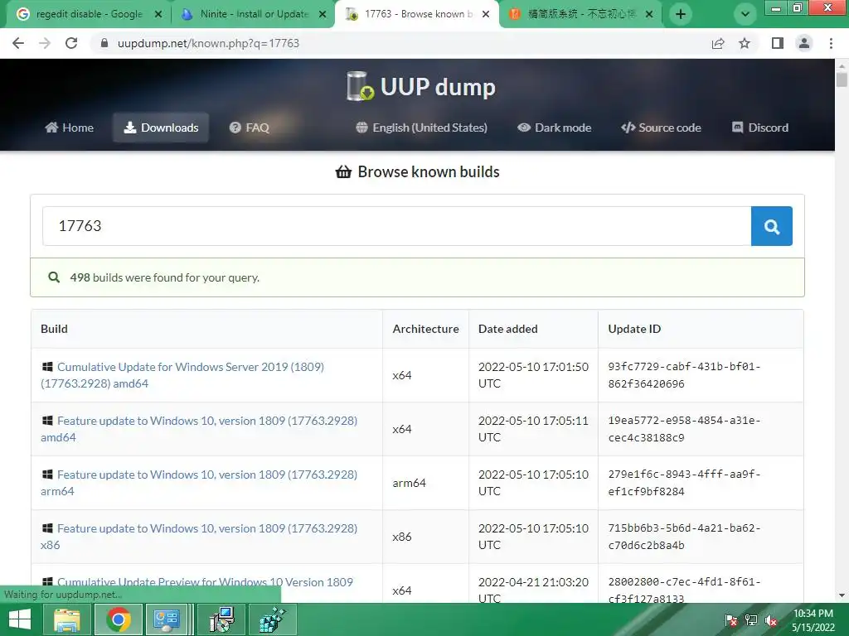Open the Source code link
Viewport: 849px width, 636px height.
(661, 128)
